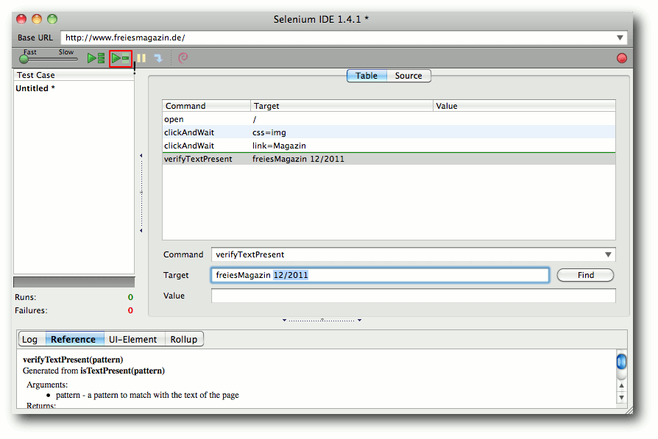Open the Base URL dropdown arrow
Image resolution: width=658 pixels, height=439 pixels.
pos(620,38)
